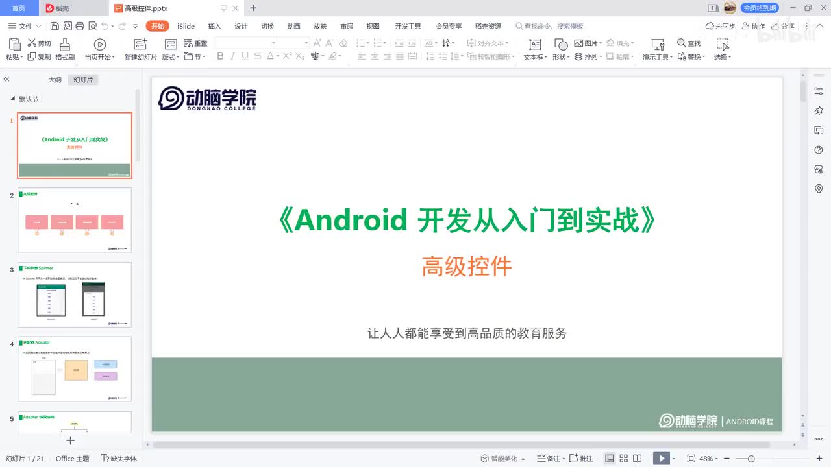Collapse the slide panel with double-chevron
831x467 pixels.
[6, 79]
